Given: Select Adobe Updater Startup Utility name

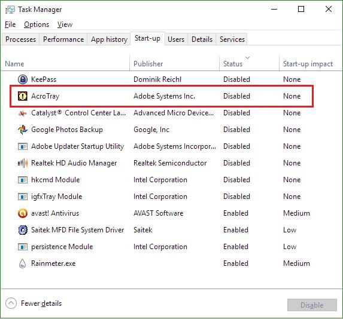Looking at the screenshot, I should pos(77,146).
